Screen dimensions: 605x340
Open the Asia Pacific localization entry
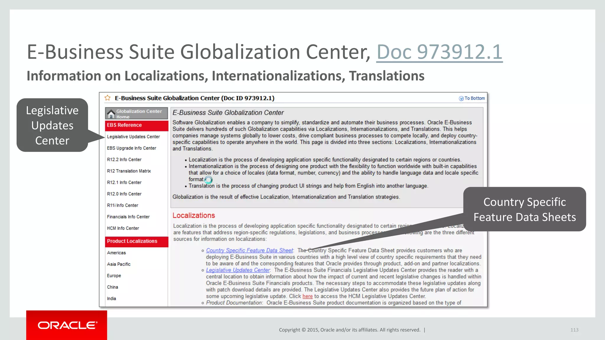click(119, 264)
